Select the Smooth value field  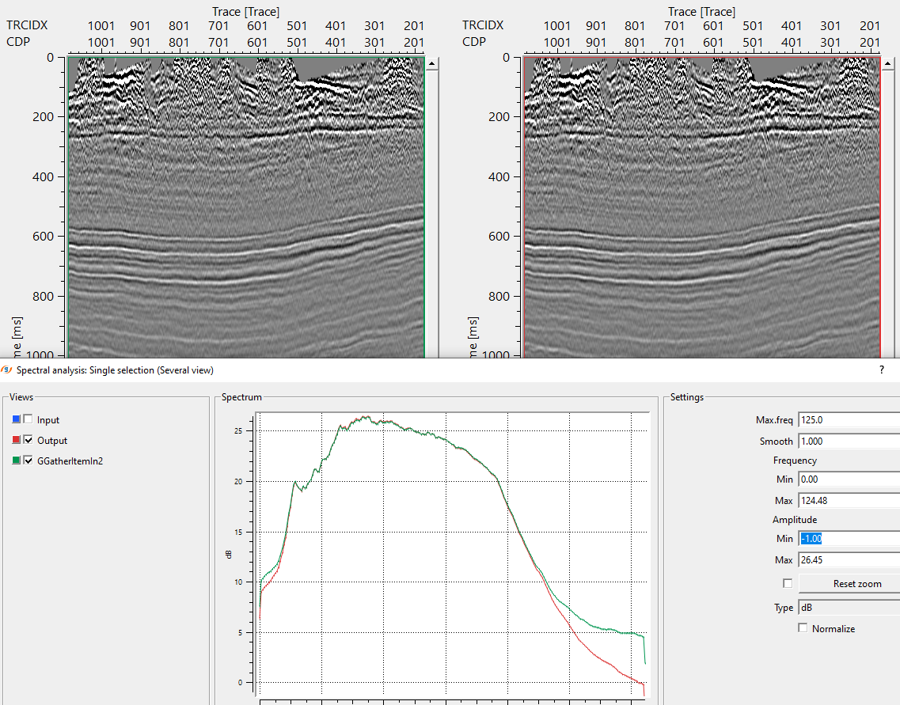tap(849, 442)
